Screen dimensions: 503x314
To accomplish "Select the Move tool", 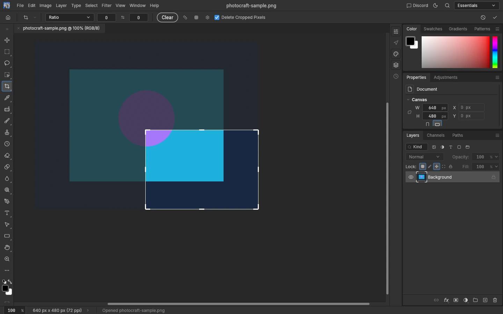I will click(7, 40).
